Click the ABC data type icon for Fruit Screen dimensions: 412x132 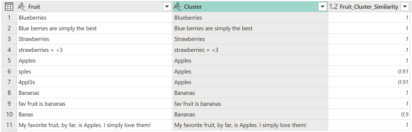click(21, 7)
